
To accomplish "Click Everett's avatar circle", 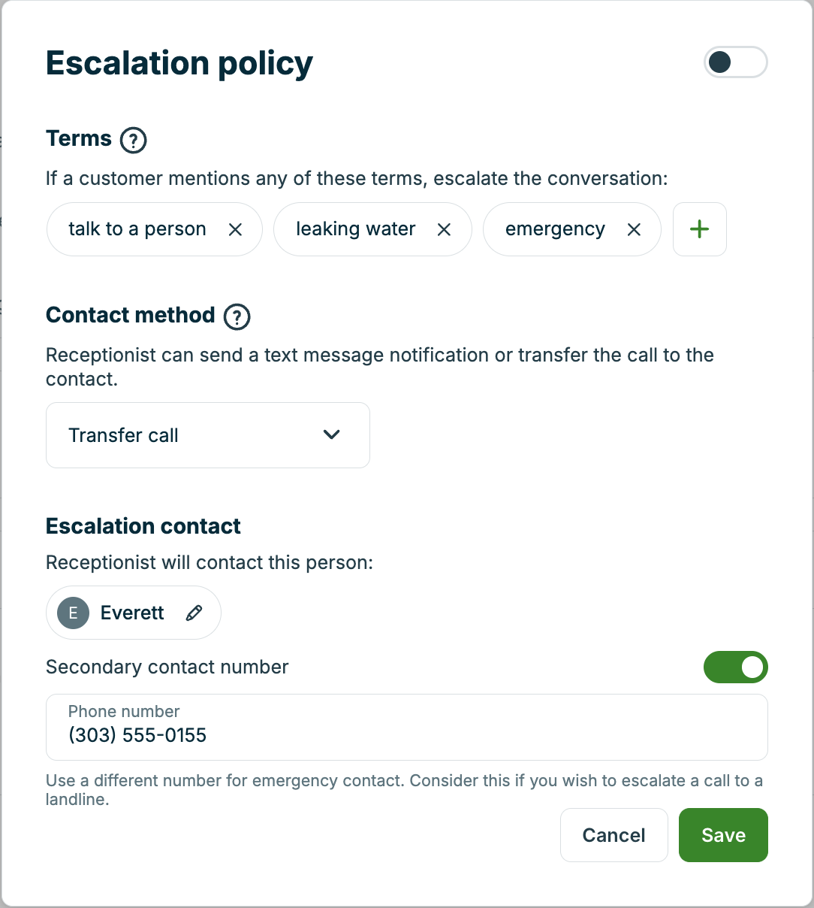I will 72,613.
